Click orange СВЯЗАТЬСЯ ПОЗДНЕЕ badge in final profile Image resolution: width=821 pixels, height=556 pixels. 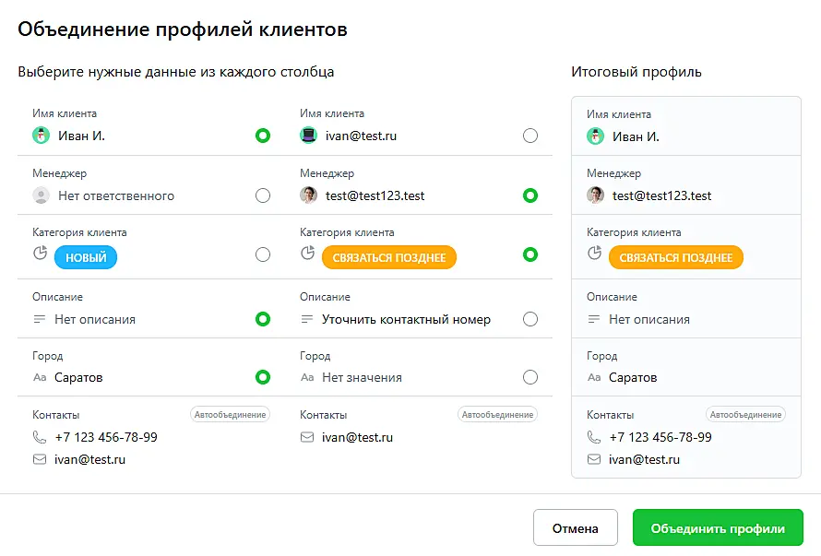click(x=675, y=258)
